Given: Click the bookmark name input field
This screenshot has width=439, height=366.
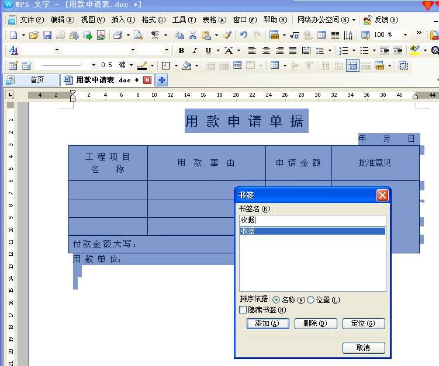Looking at the screenshot, I should (x=313, y=220).
